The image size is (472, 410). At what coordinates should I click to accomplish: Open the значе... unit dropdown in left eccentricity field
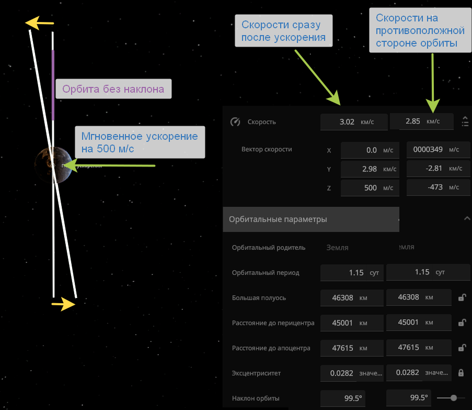tap(370, 373)
